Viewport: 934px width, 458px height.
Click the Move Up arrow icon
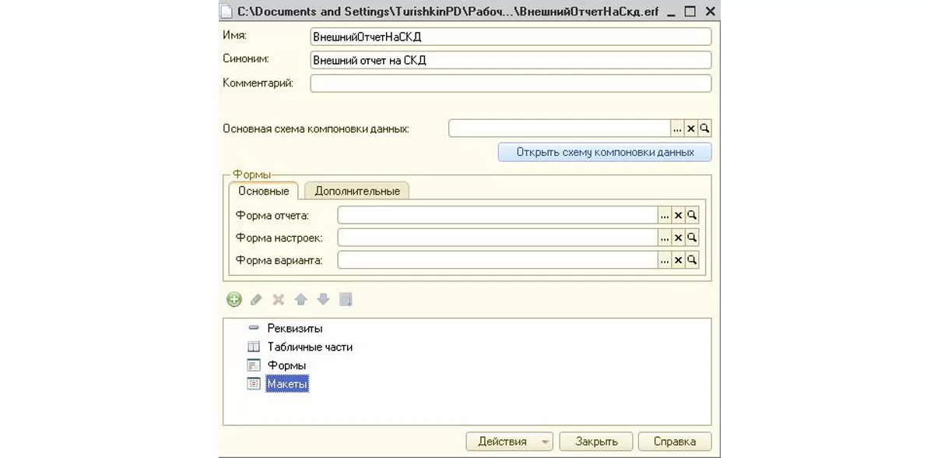[x=300, y=299]
